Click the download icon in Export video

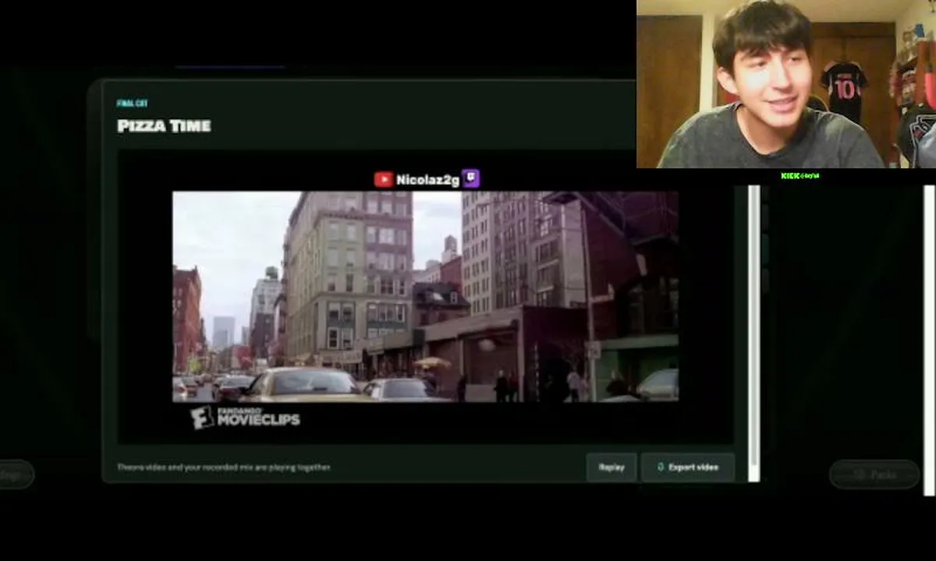660,467
